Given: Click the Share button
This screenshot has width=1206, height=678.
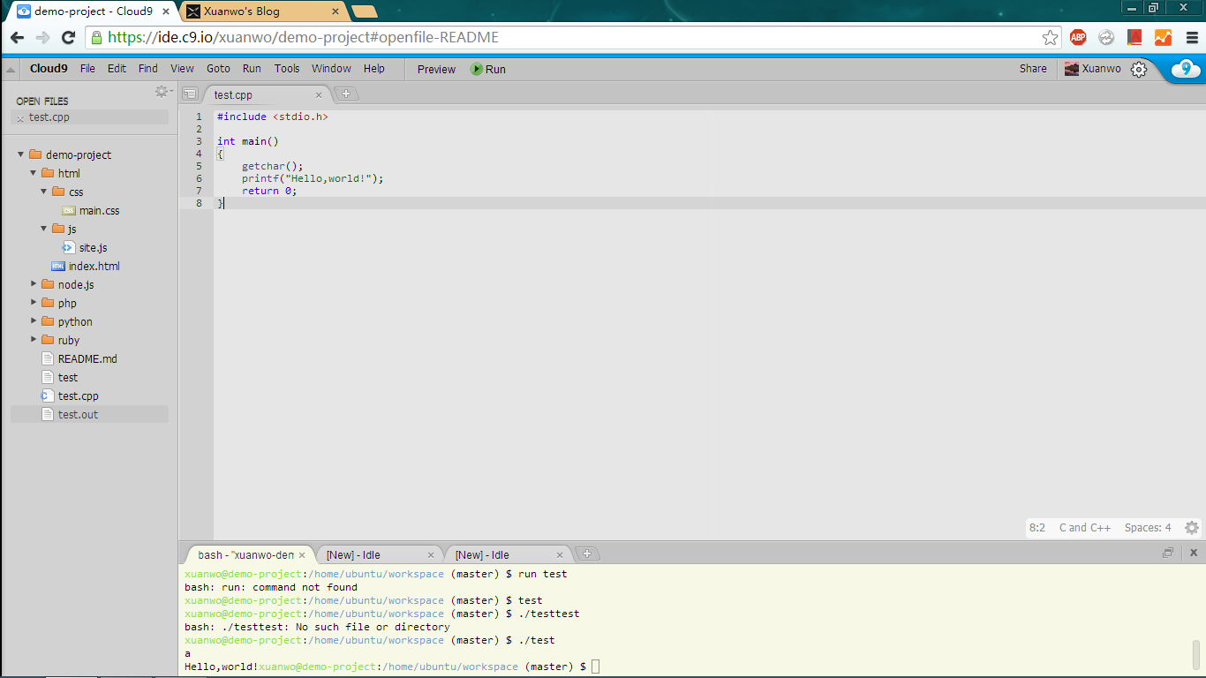Looking at the screenshot, I should (1032, 69).
